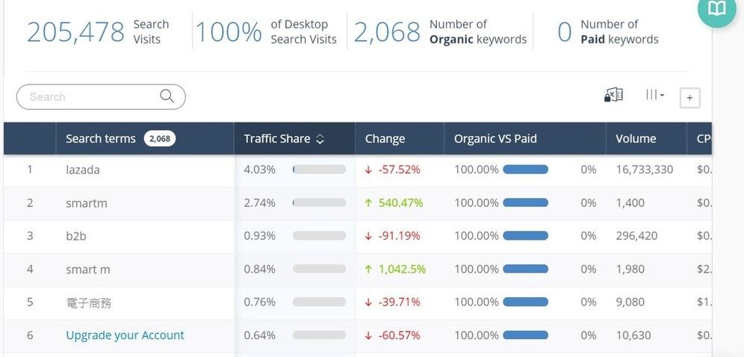Click the lazada organic share bar

click(525, 170)
